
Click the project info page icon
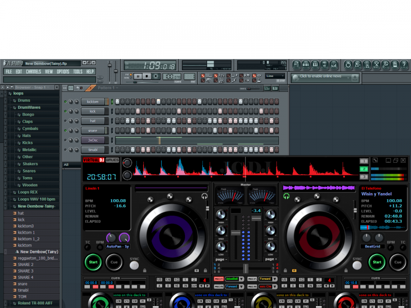395,65
